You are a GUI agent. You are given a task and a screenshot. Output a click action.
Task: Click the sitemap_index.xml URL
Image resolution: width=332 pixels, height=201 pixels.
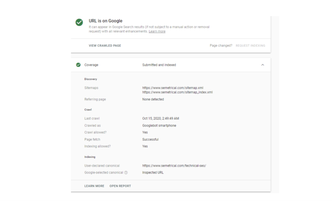(177, 92)
